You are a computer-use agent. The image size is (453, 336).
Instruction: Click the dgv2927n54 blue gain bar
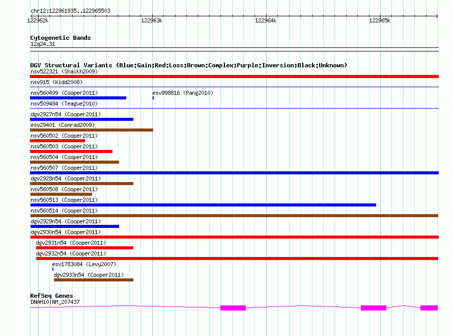tap(82, 119)
